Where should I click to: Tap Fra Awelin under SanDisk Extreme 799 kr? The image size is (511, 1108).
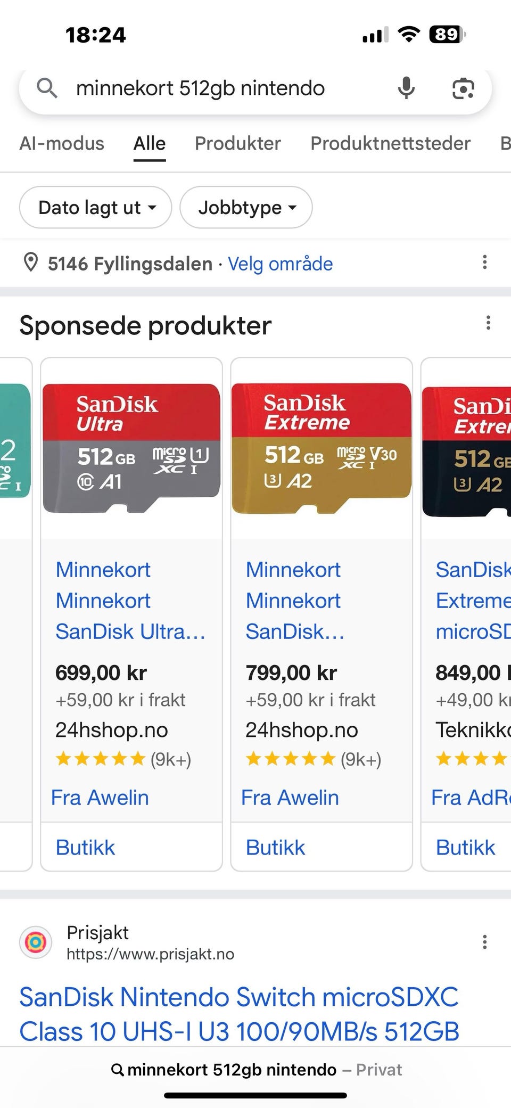290,798
